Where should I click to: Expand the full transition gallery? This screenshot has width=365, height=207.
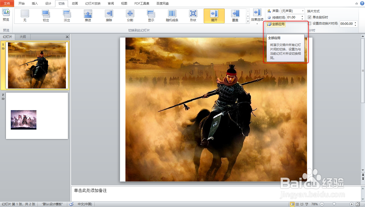[x=248, y=21]
